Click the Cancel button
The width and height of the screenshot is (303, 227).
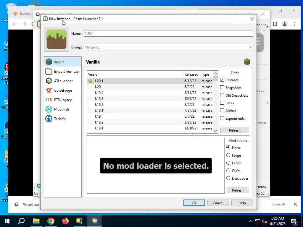[218, 203]
